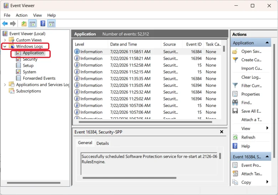The height and width of the screenshot is (195, 278).
Task: Select event at 7/22/2026 11:52:58 AM
Action: coord(148,65)
